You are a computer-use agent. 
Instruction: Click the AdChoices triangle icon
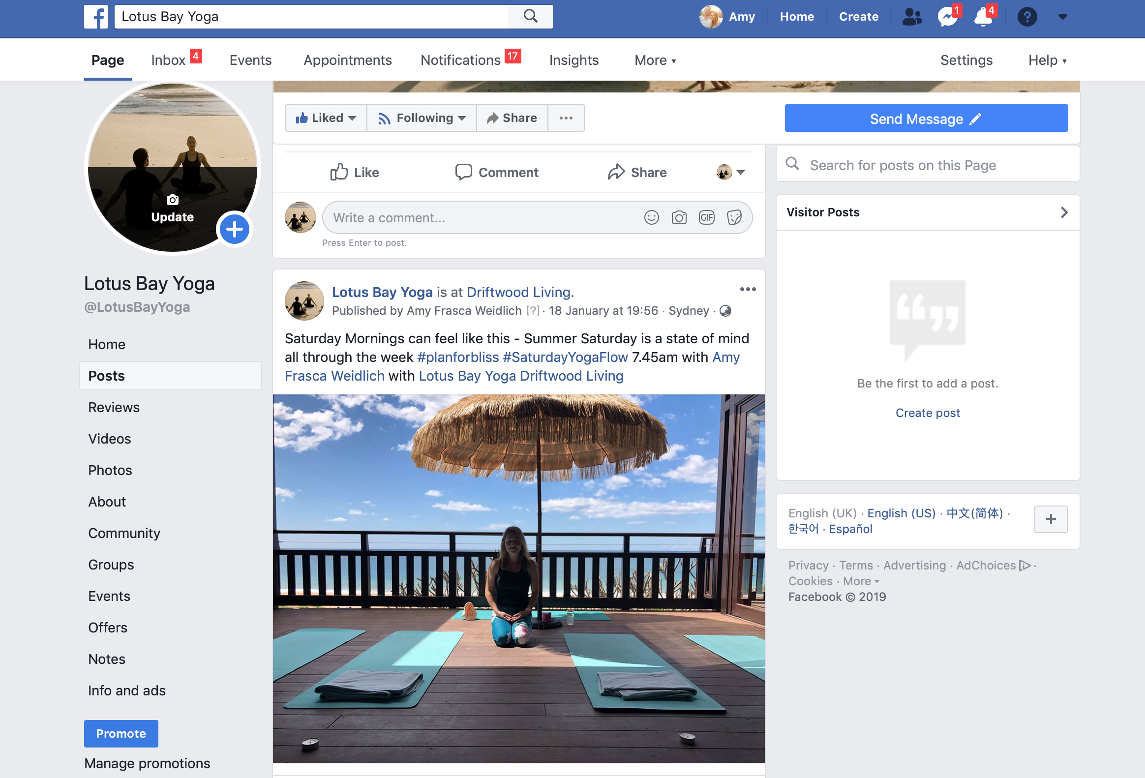coord(1025,565)
